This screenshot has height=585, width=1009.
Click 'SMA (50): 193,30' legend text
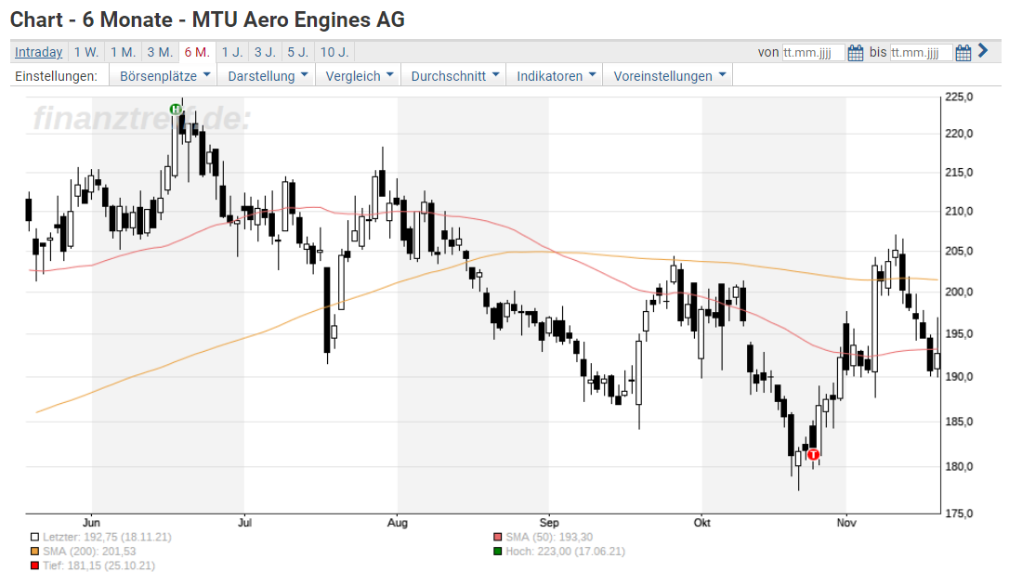point(549,538)
